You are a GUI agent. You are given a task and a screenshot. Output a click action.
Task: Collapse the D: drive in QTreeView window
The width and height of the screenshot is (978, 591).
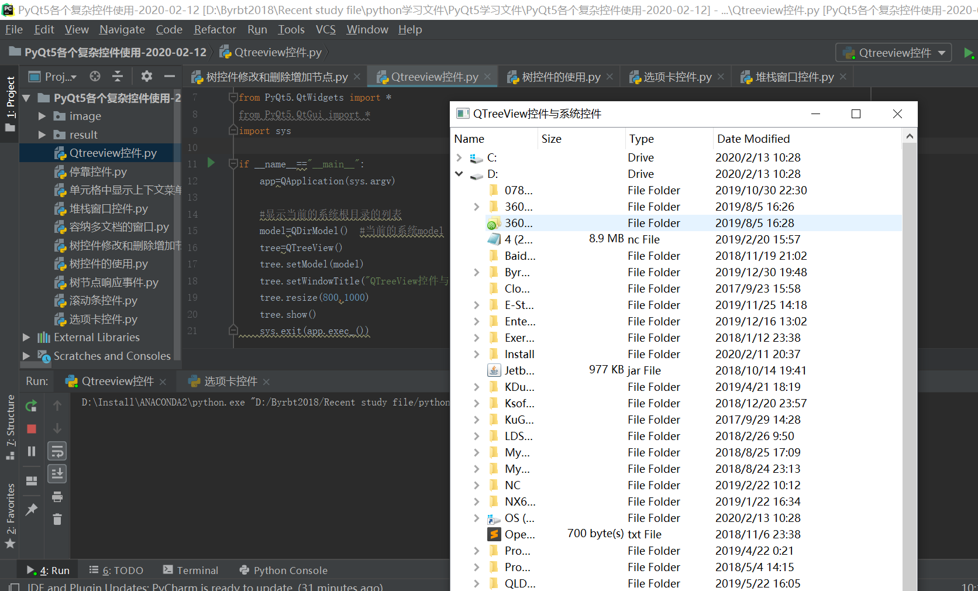pyautogui.click(x=459, y=174)
